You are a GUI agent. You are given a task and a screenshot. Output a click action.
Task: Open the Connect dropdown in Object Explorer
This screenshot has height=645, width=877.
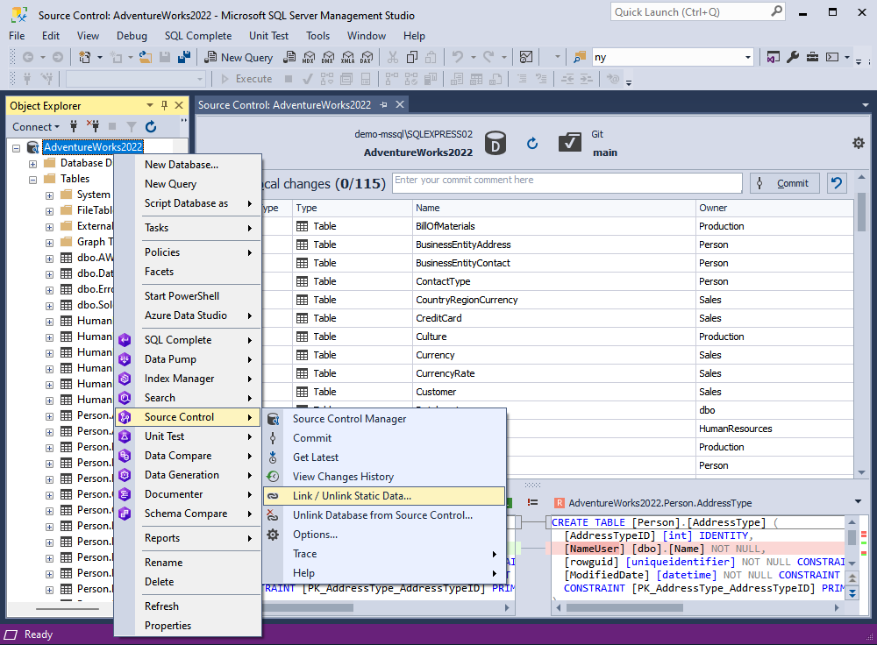pos(36,127)
